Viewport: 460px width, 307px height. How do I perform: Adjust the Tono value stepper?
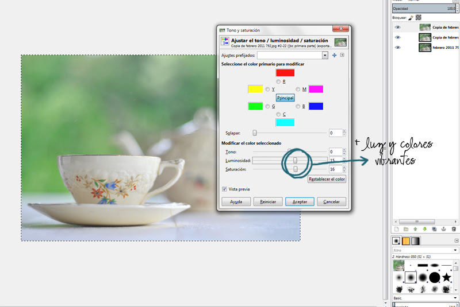coord(344,151)
